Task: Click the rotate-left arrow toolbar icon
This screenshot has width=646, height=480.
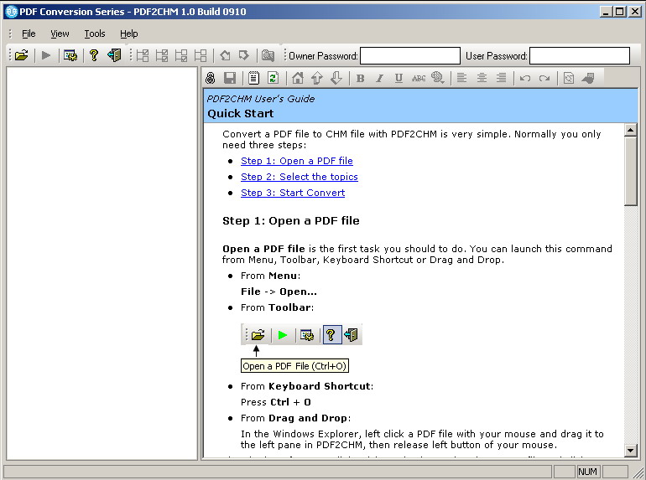Action: (225, 55)
